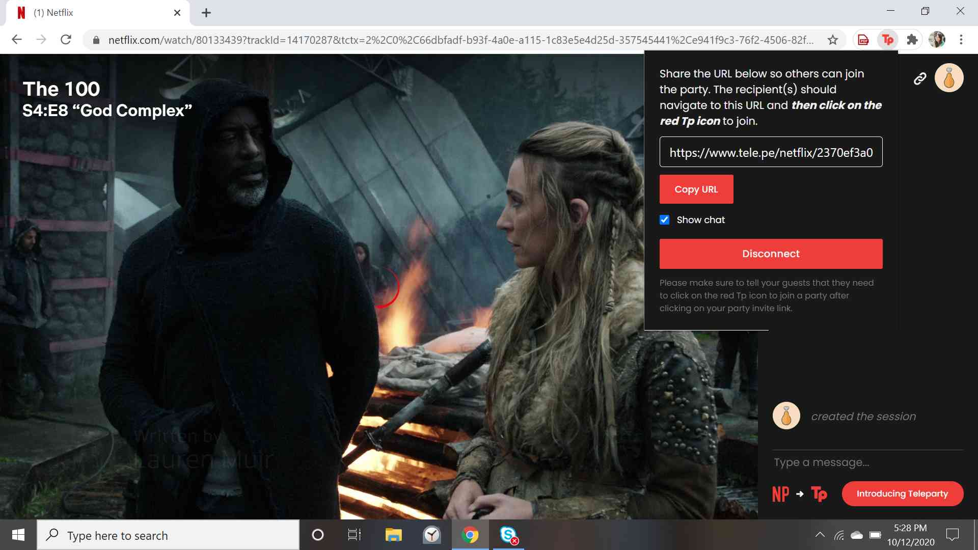Open a new browser tab
This screenshot has width=978, height=550.
(x=206, y=13)
